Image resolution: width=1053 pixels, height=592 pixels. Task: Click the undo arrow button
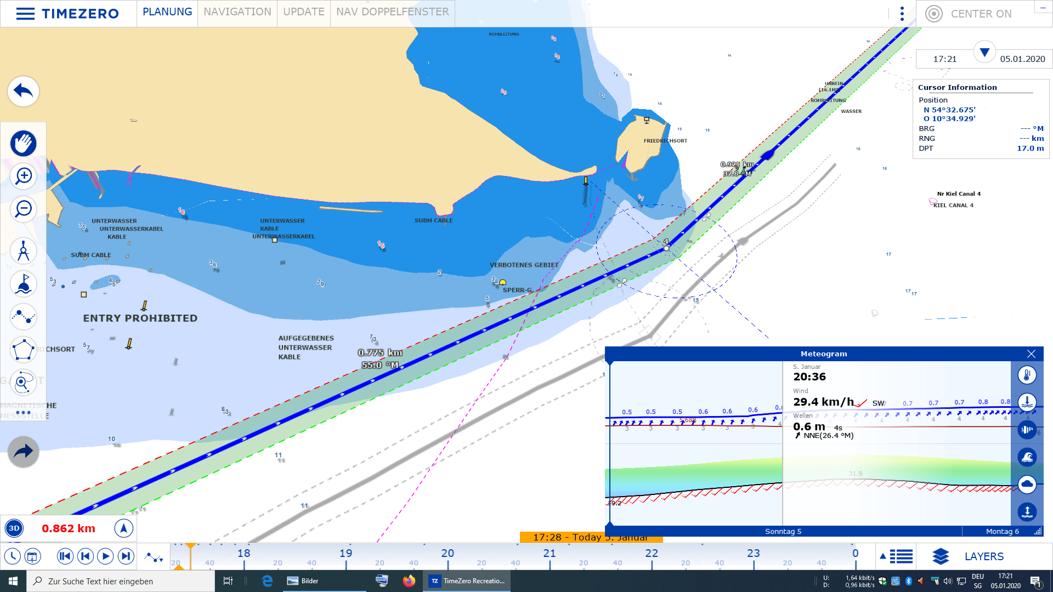pyautogui.click(x=23, y=91)
